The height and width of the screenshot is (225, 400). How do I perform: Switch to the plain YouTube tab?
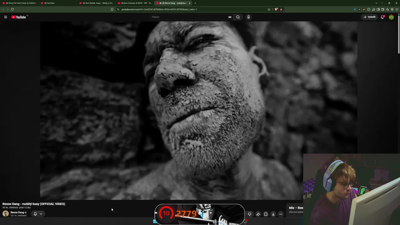(x=58, y=3)
